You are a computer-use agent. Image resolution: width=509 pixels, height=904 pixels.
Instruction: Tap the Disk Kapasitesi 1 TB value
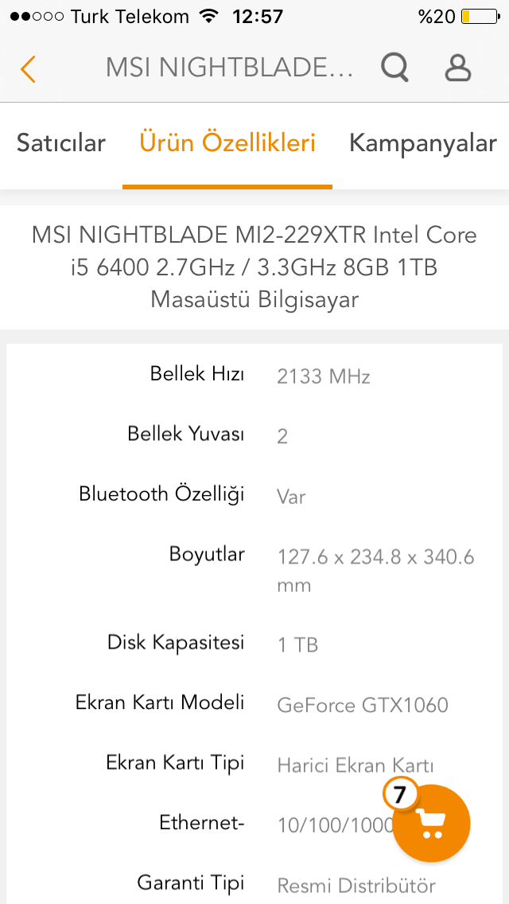(x=297, y=645)
